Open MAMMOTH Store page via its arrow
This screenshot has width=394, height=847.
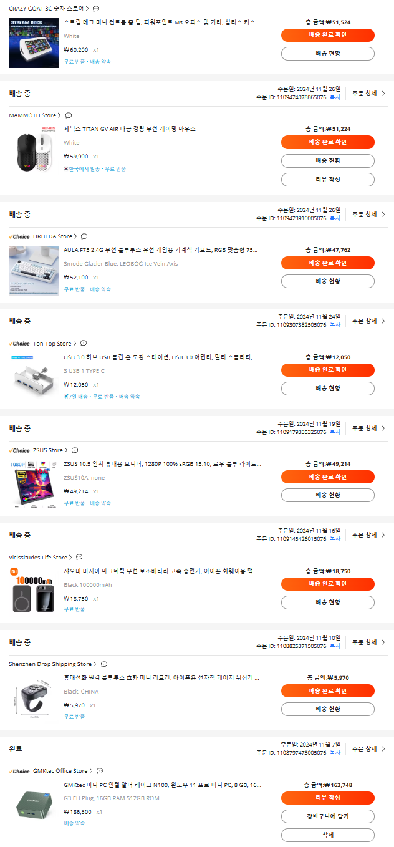point(59,115)
